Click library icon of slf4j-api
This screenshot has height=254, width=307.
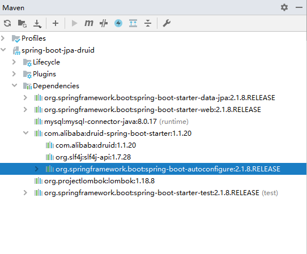click(50, 157)
